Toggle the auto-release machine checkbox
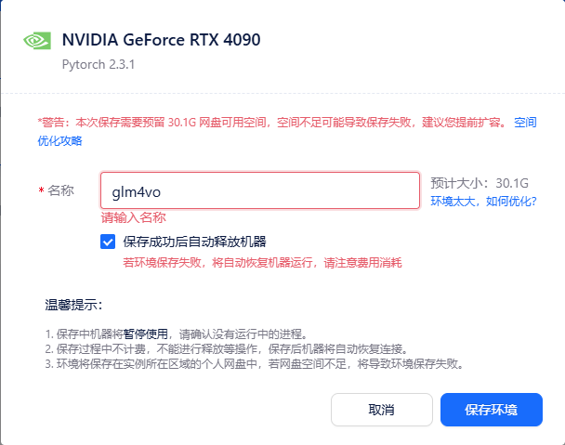This screenshot has height=445, width=565. 109,242
